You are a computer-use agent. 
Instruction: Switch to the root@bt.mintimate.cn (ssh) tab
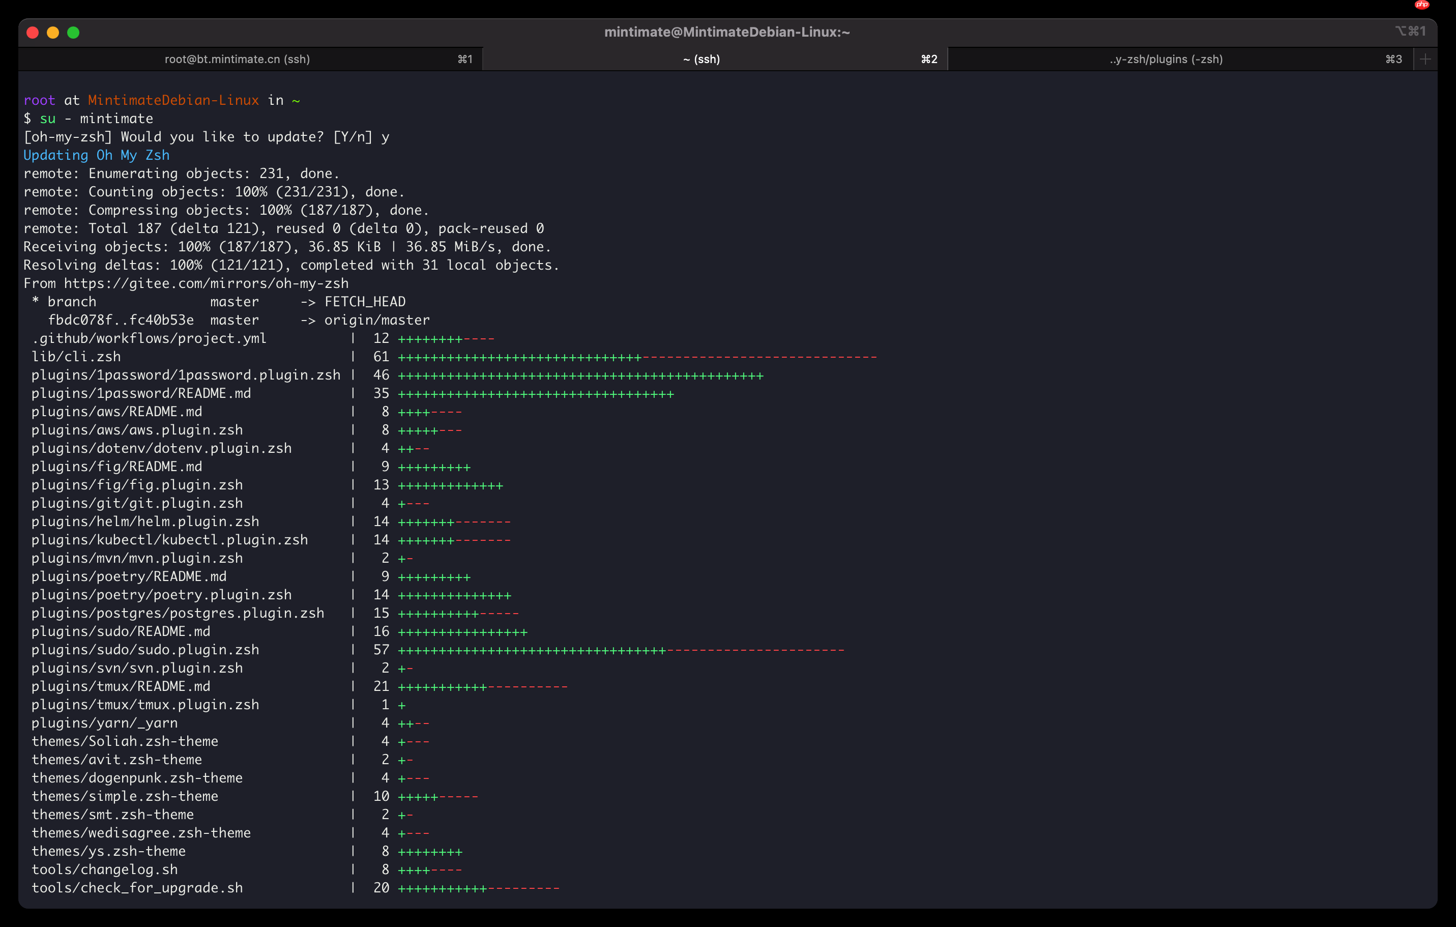pyautogui.click(x=237, y=59)
